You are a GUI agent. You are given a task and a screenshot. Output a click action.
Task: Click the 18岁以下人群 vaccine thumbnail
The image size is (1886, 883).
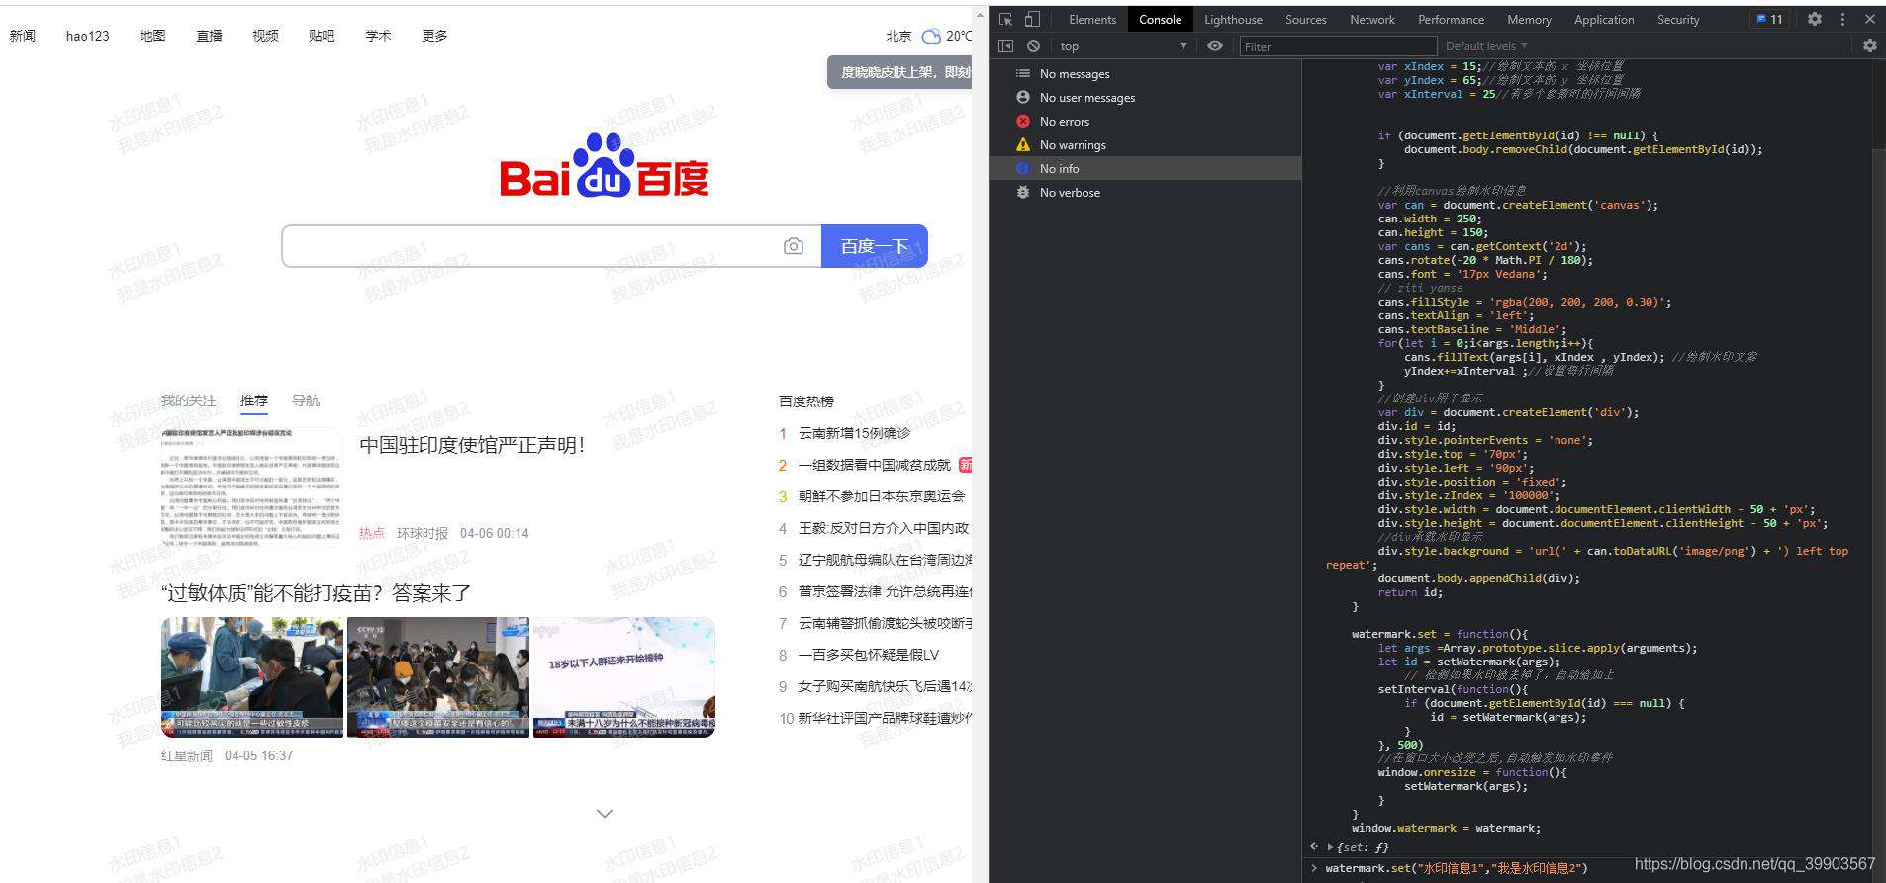pyautogui.click(x=623, y=677)
